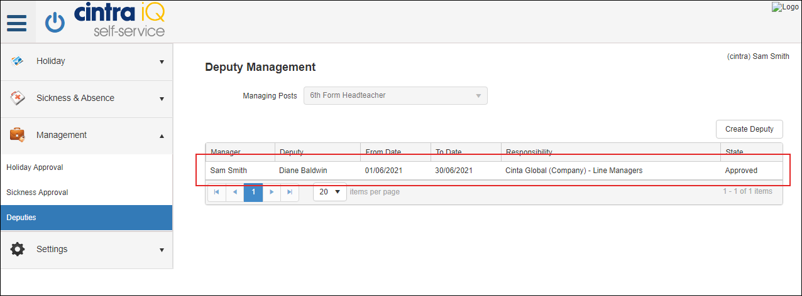The image size is (802, 296).
Task: Expand the Holiday menu section
Action: (86, 61)
